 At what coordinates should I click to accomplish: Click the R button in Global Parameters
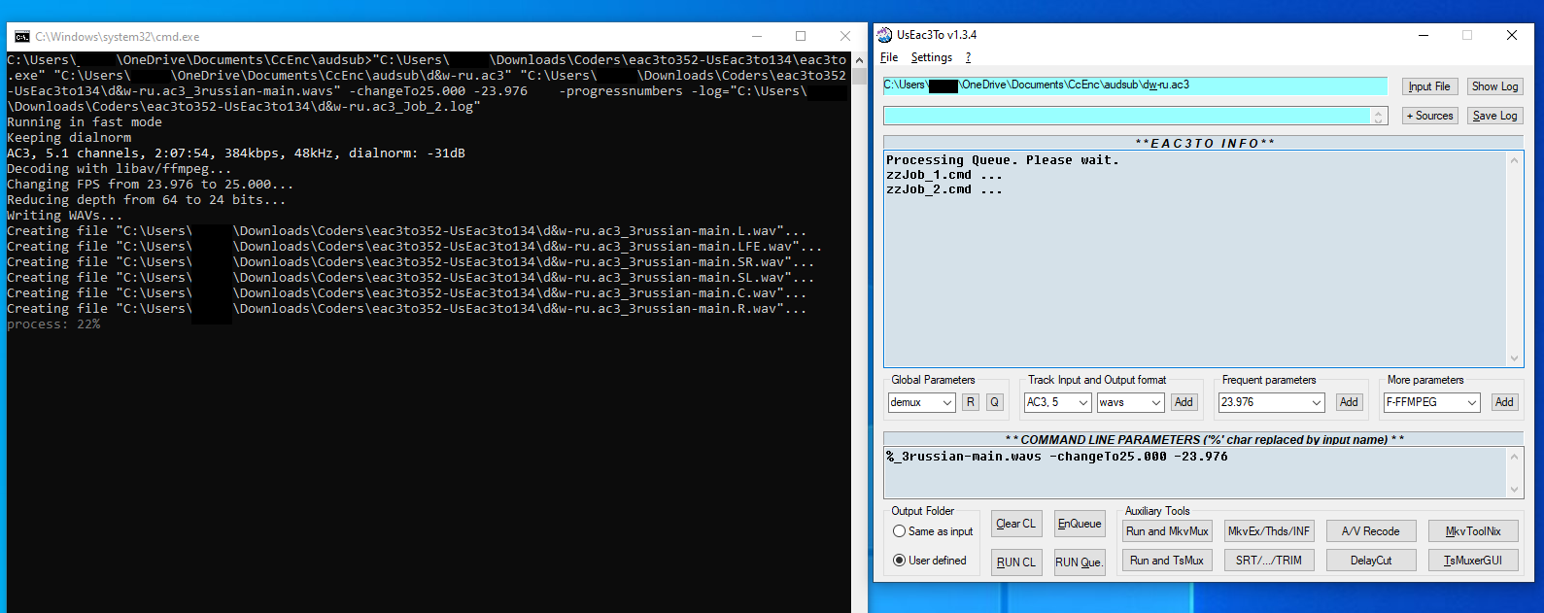click(970, 402)
